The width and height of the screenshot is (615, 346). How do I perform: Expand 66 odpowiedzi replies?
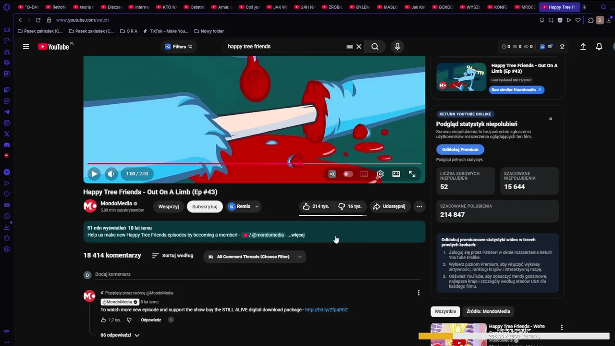coord(120,335)
